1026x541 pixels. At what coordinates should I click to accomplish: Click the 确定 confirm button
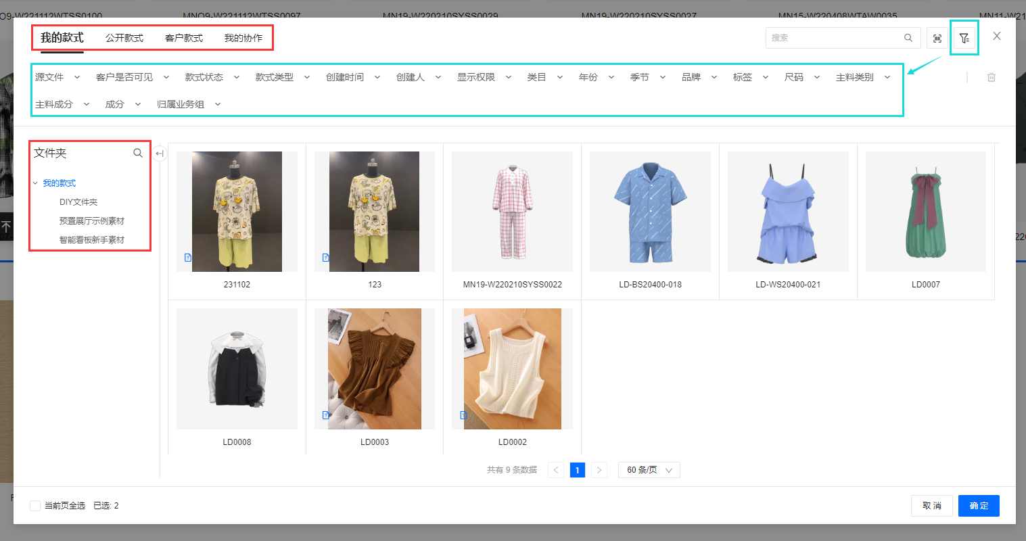(978, 506)
